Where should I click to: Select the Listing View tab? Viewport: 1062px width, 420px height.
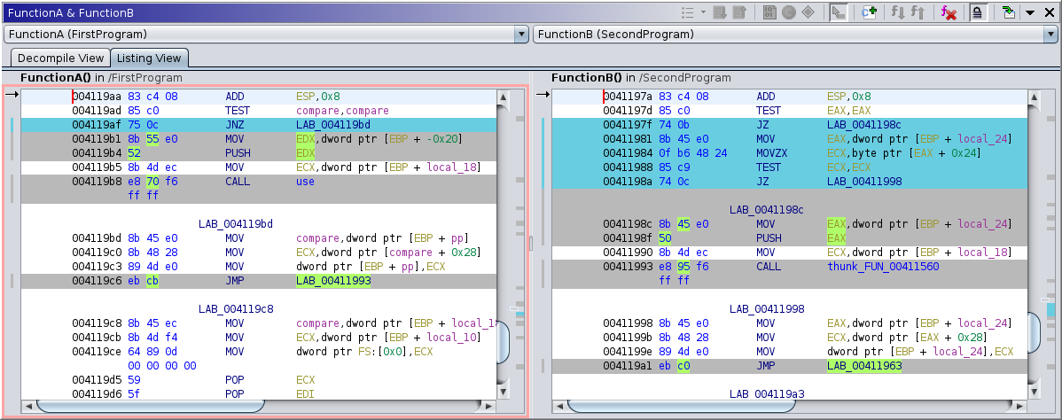pyautogui.click(x=149, y=58)
